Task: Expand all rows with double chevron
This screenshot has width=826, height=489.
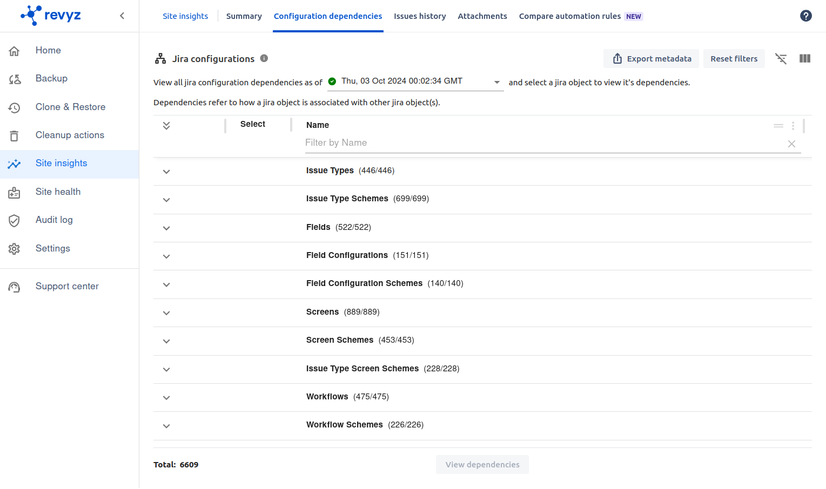Action: pos(166,125)
